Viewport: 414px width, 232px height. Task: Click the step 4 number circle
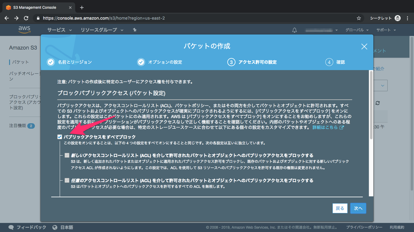[x=329, y=62]
